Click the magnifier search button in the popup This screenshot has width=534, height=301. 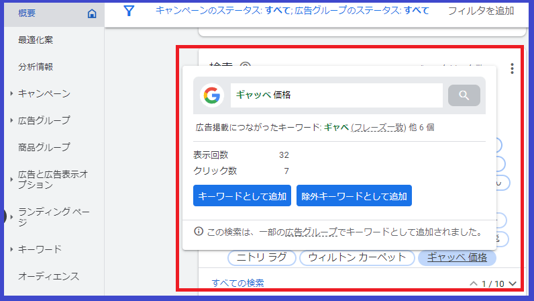pyautogui.click(x=464, y=95)
